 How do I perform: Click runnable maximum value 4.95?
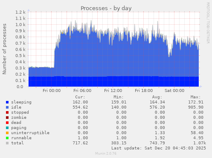[198, 138]
